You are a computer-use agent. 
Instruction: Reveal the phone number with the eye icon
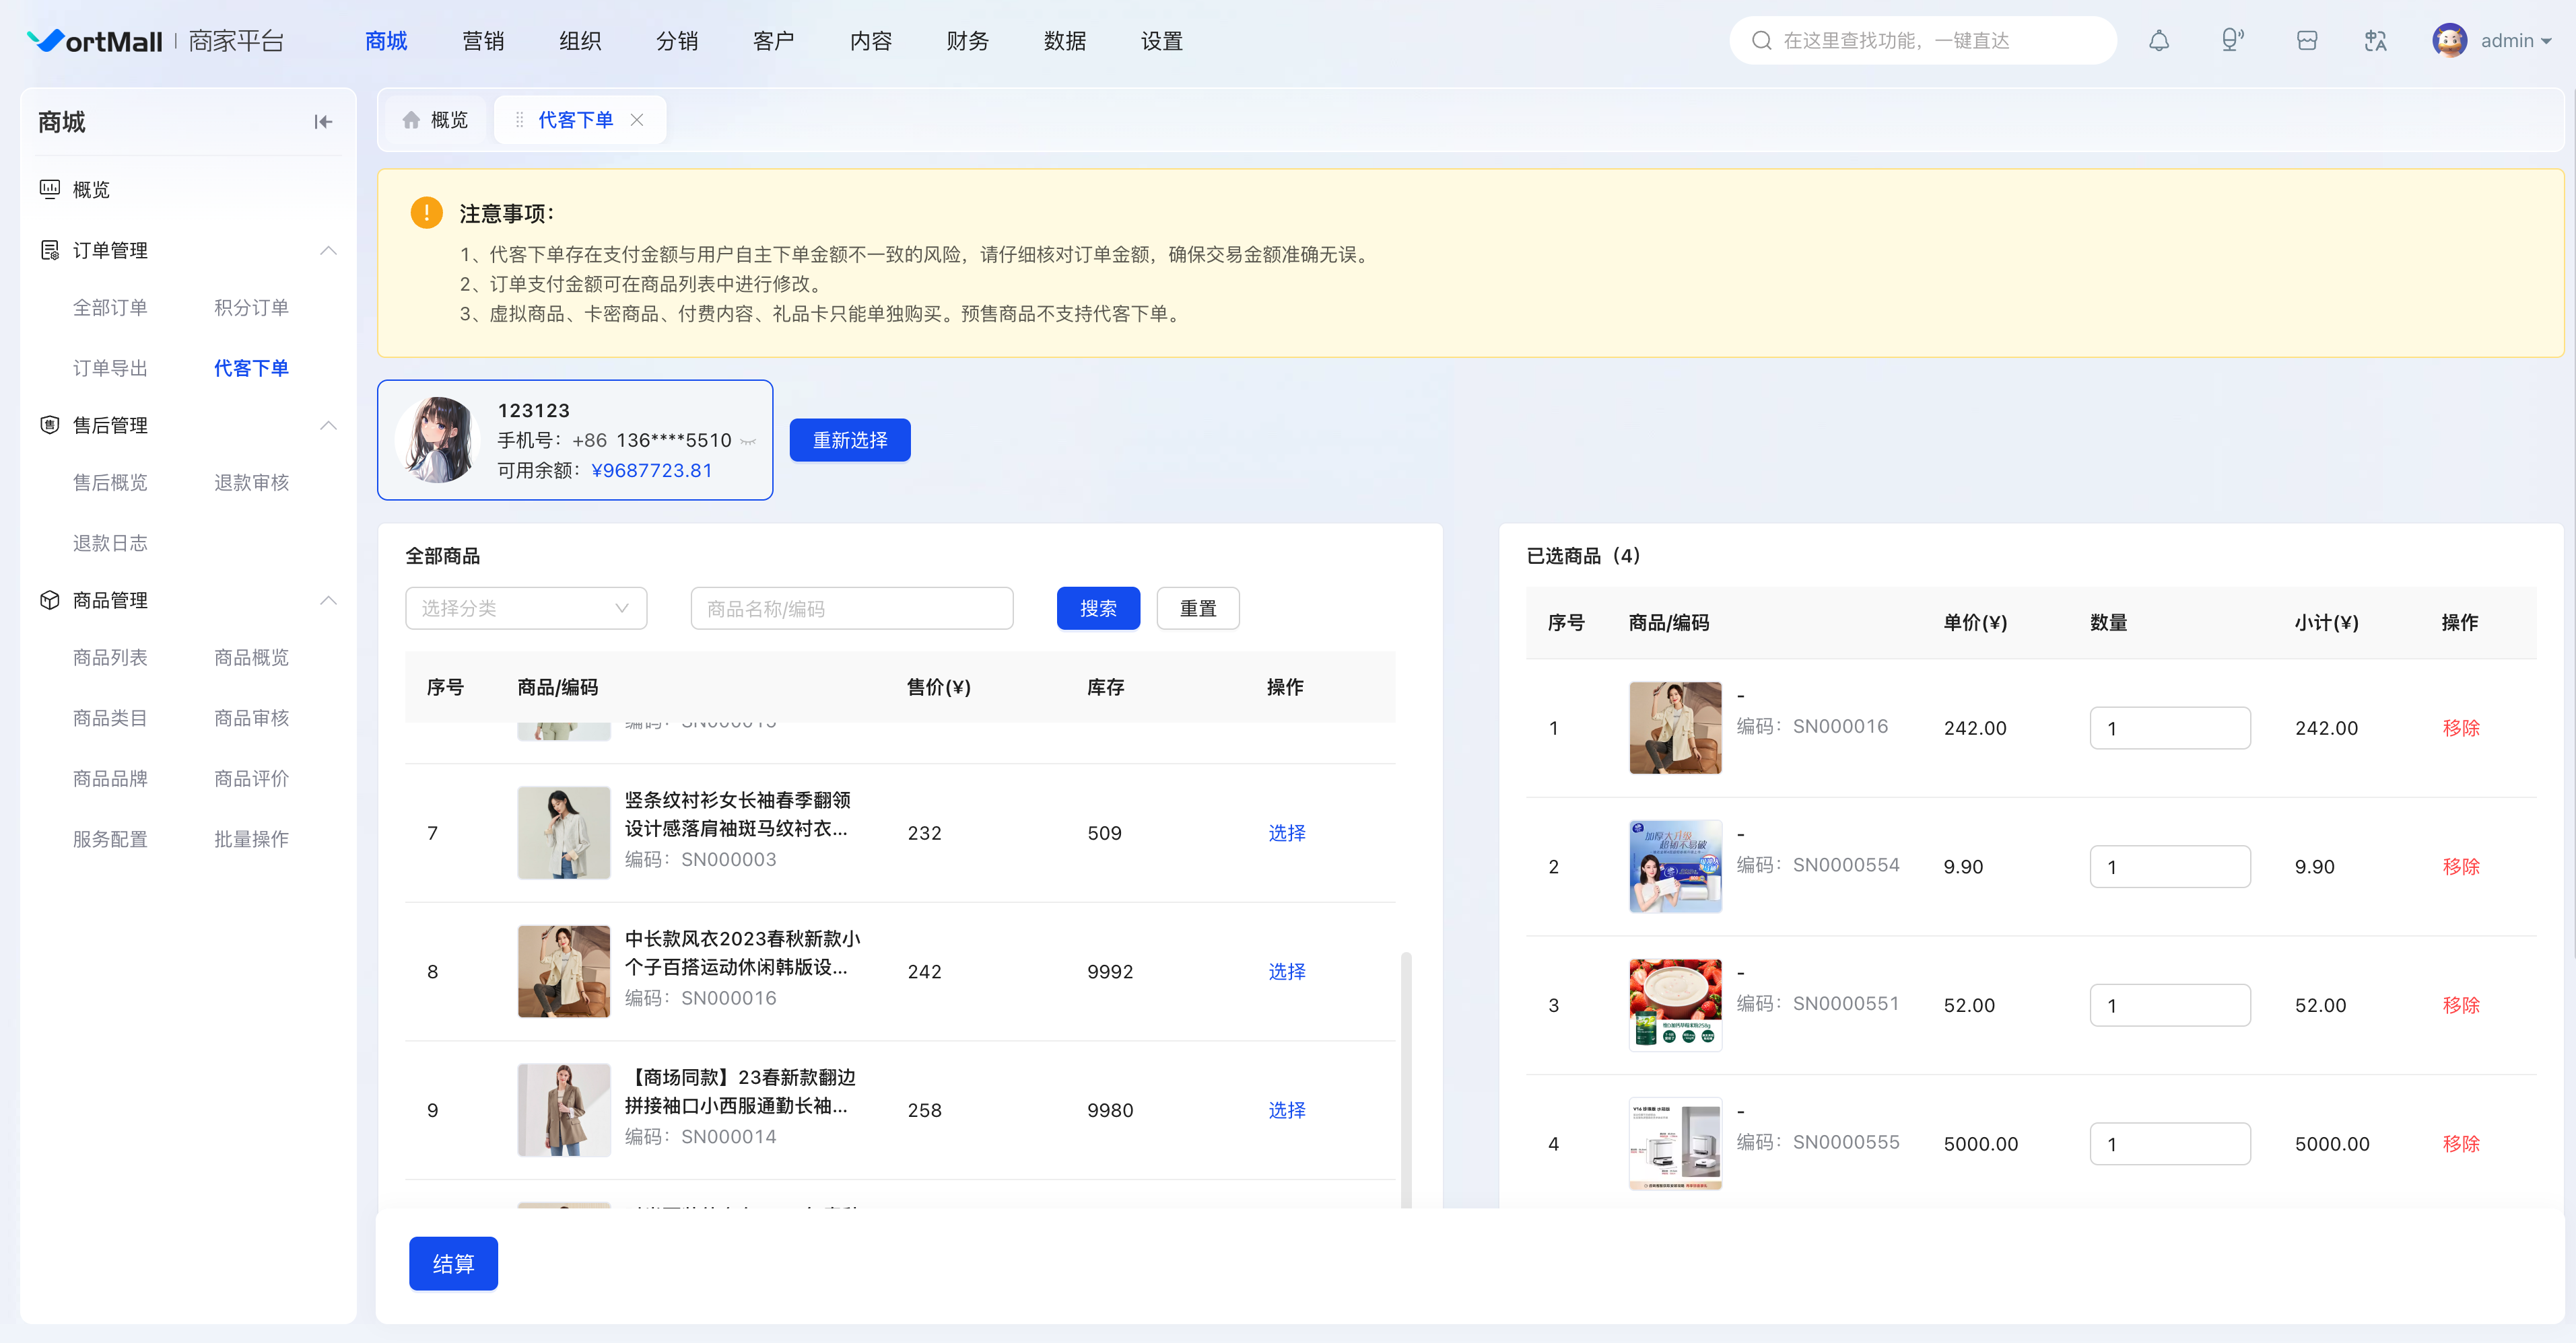click(748, 441)
